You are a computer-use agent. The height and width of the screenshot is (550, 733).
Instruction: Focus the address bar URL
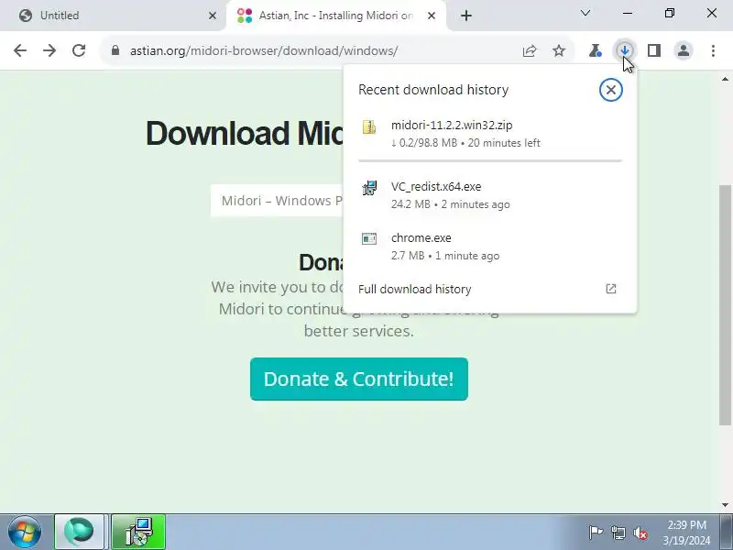pyautogui.click(x=264, y=50)
